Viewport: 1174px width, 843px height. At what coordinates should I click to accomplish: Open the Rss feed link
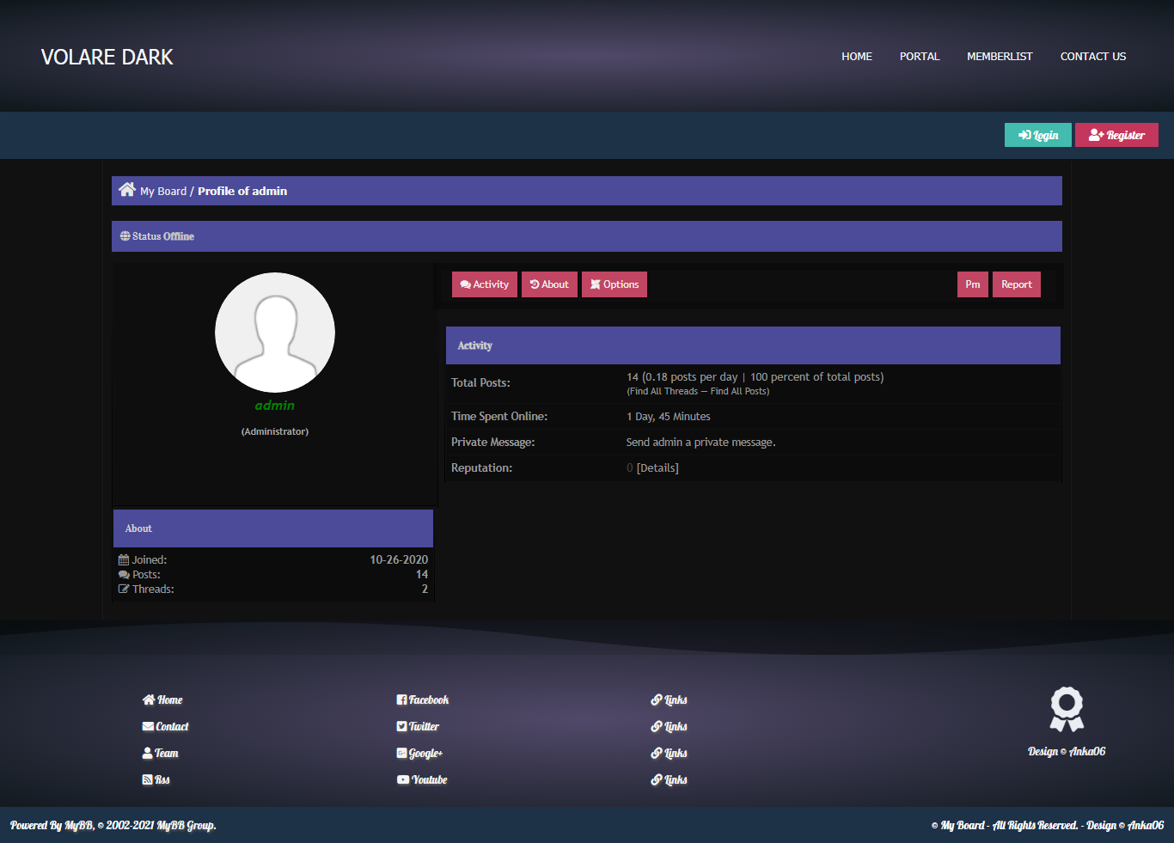click(156, 780)
